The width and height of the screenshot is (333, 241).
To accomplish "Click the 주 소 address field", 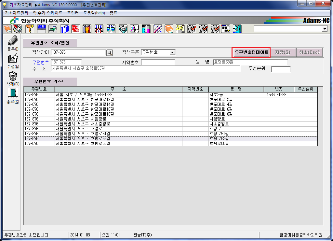I will click(145, 68).
